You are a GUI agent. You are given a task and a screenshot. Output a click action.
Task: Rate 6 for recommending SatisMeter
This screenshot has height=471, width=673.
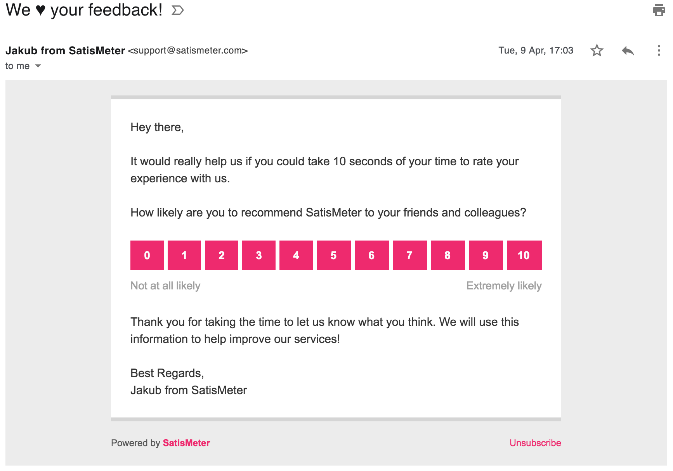point(372,255)
